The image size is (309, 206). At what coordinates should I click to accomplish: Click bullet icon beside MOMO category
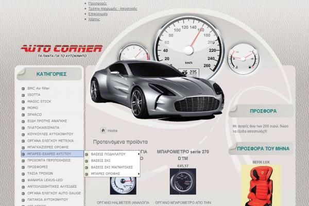tap(23, 108)
